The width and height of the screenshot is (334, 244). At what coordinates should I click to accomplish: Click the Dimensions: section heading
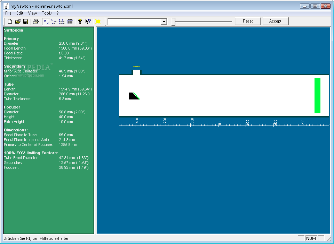[16, 130]
